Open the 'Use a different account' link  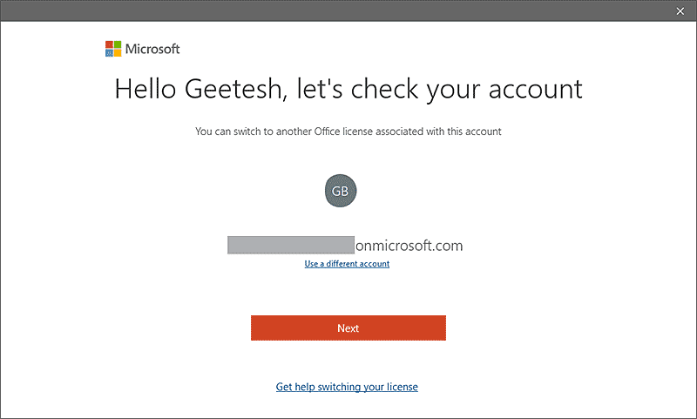(x=347, y=263)
